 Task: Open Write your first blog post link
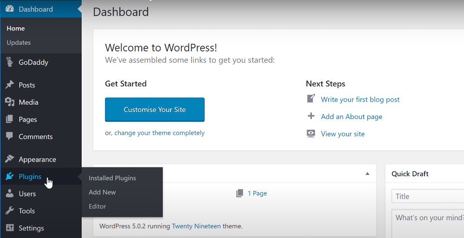pyautogui.click(x=360, y=99)
